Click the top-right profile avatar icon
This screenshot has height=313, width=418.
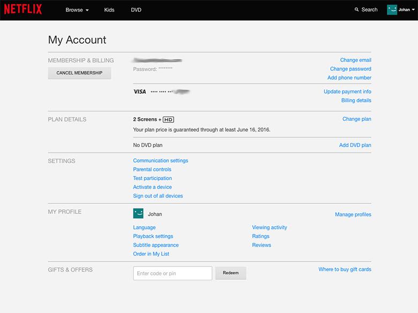click(x=392, y=10)
